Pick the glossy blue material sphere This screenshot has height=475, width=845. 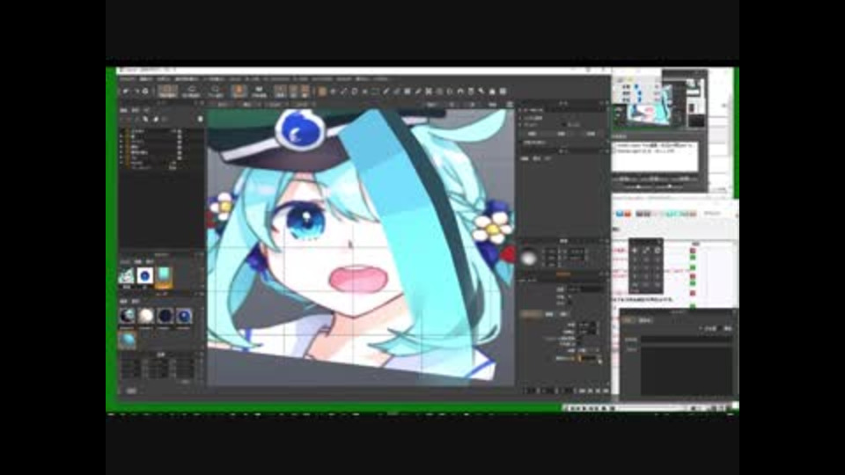coord(184,316)
